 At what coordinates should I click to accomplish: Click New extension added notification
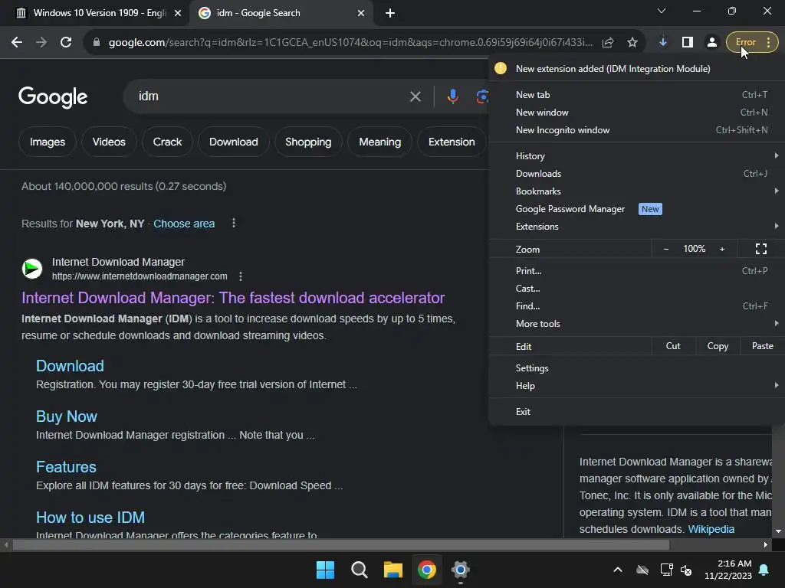tap(637, 68)
